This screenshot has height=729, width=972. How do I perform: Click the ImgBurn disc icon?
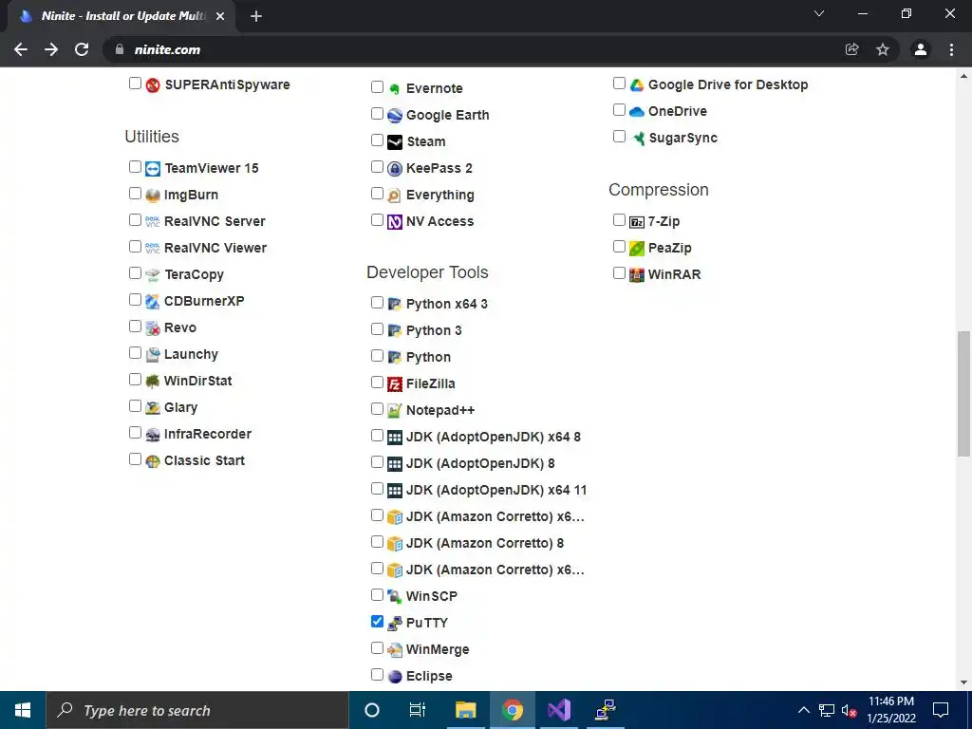[x=153, y=196]
